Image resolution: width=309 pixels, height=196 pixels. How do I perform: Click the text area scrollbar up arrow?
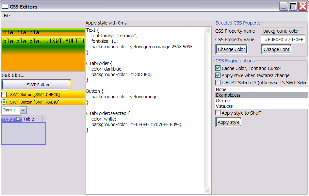207,30
